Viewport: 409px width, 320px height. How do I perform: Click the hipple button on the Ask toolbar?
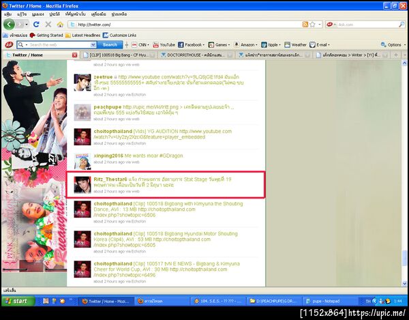(x=271, y=45)
